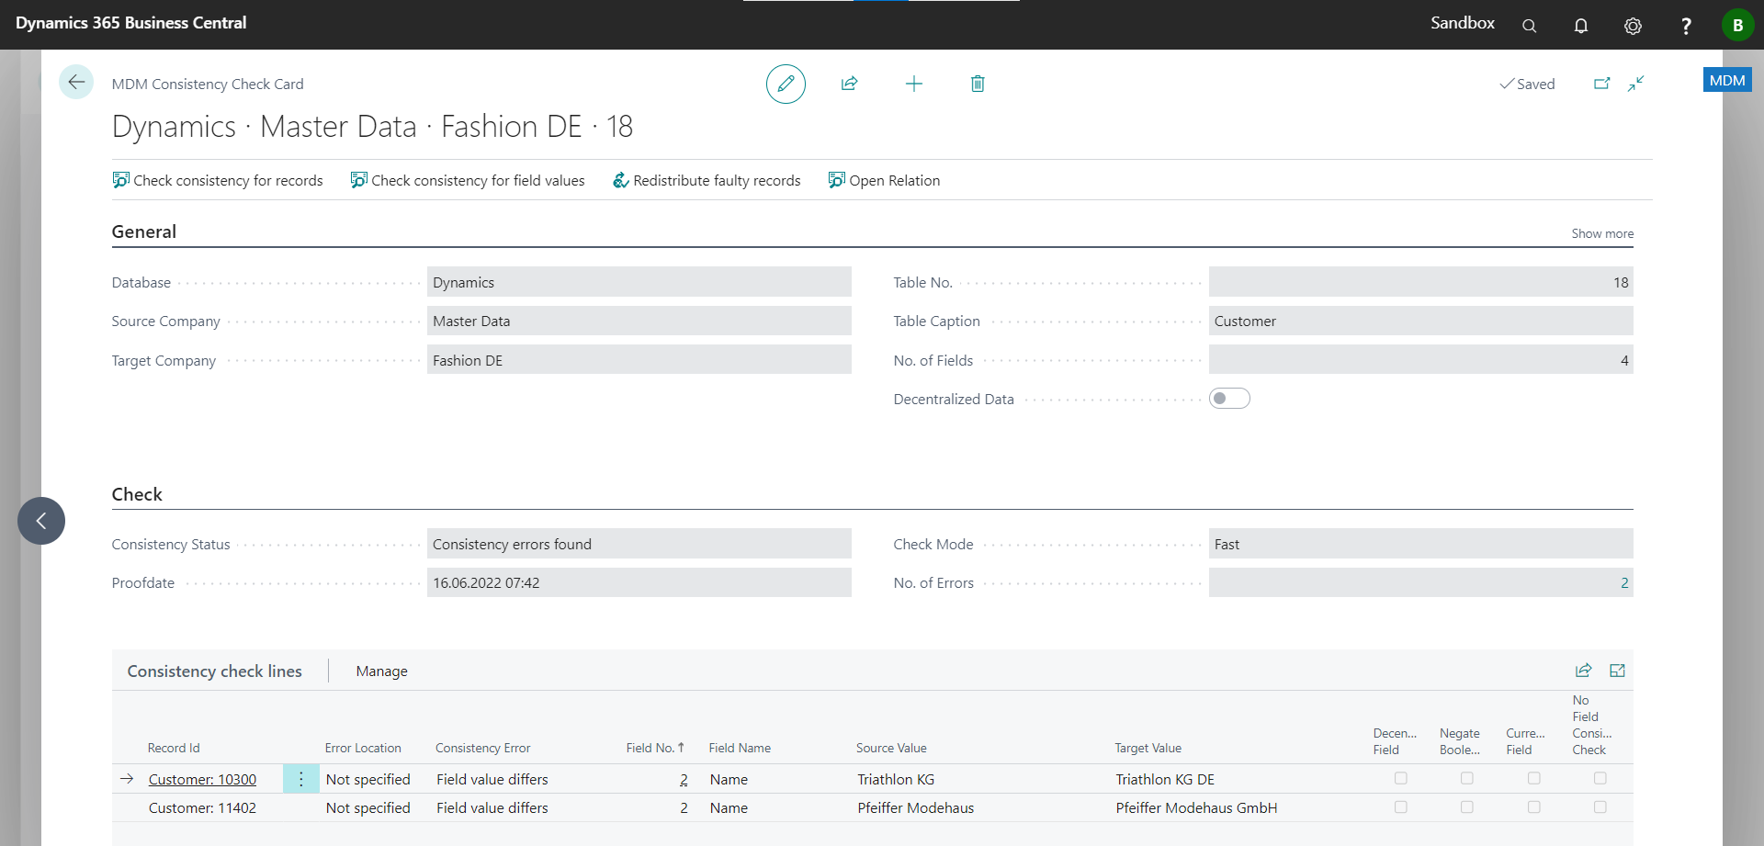Viewport: 1764px width, 846px height.
Task: Click Show more in General section
Action: click(1602, 233)
